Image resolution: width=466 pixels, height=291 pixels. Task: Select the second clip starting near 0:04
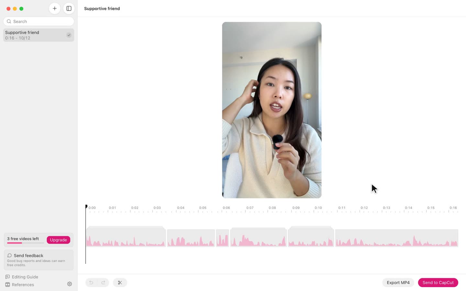(x=191, y=238)
